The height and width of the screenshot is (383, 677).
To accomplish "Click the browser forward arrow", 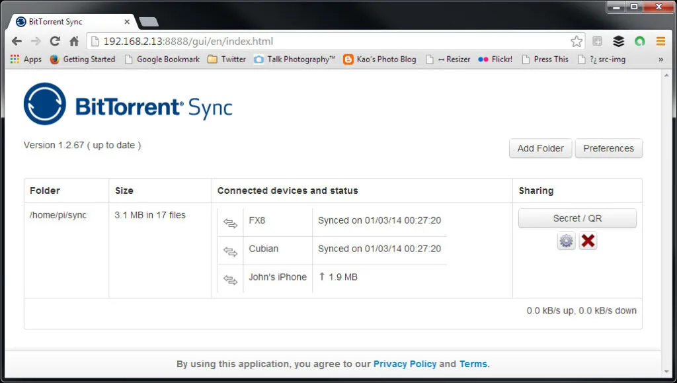I will point(36,42).
